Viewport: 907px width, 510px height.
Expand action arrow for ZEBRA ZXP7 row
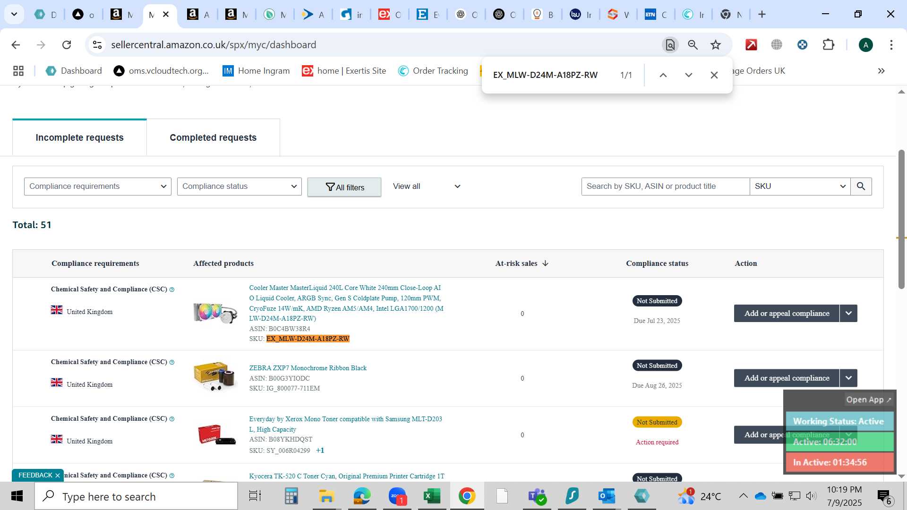click(x=849, y=378)
